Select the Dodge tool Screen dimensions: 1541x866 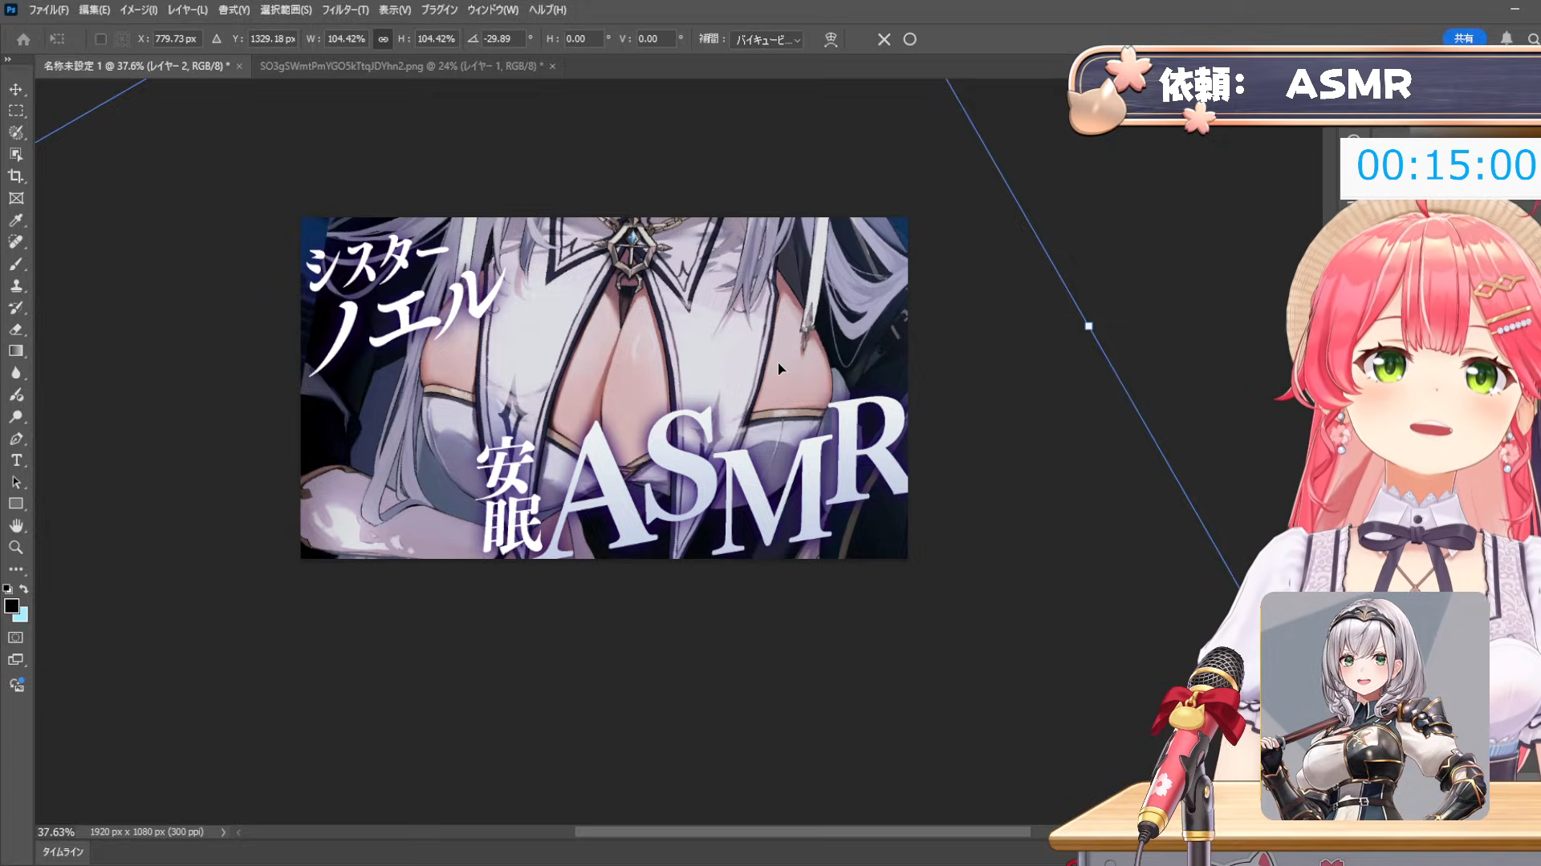click(x=16, y=417)
